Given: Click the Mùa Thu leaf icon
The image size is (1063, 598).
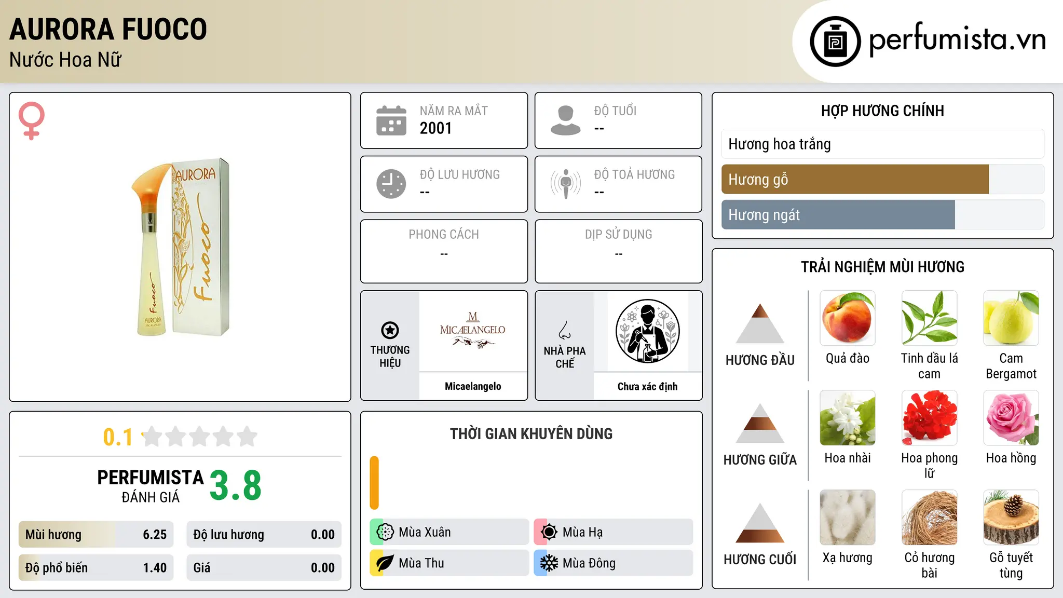Looking at the screenshot, I should 385,563.
